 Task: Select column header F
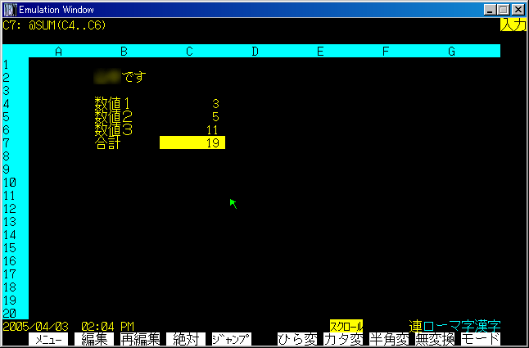tap(386, 52)
